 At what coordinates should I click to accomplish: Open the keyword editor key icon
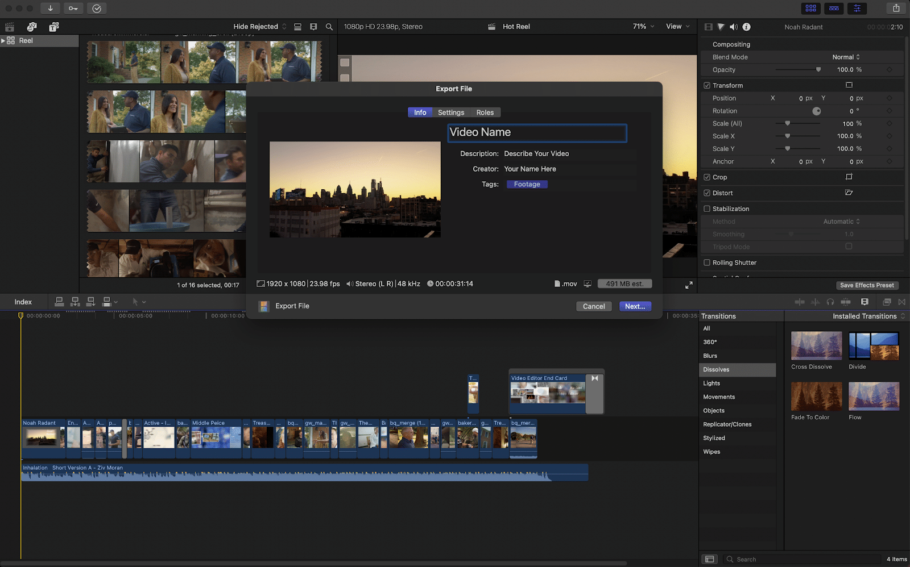tap(73, 9)
